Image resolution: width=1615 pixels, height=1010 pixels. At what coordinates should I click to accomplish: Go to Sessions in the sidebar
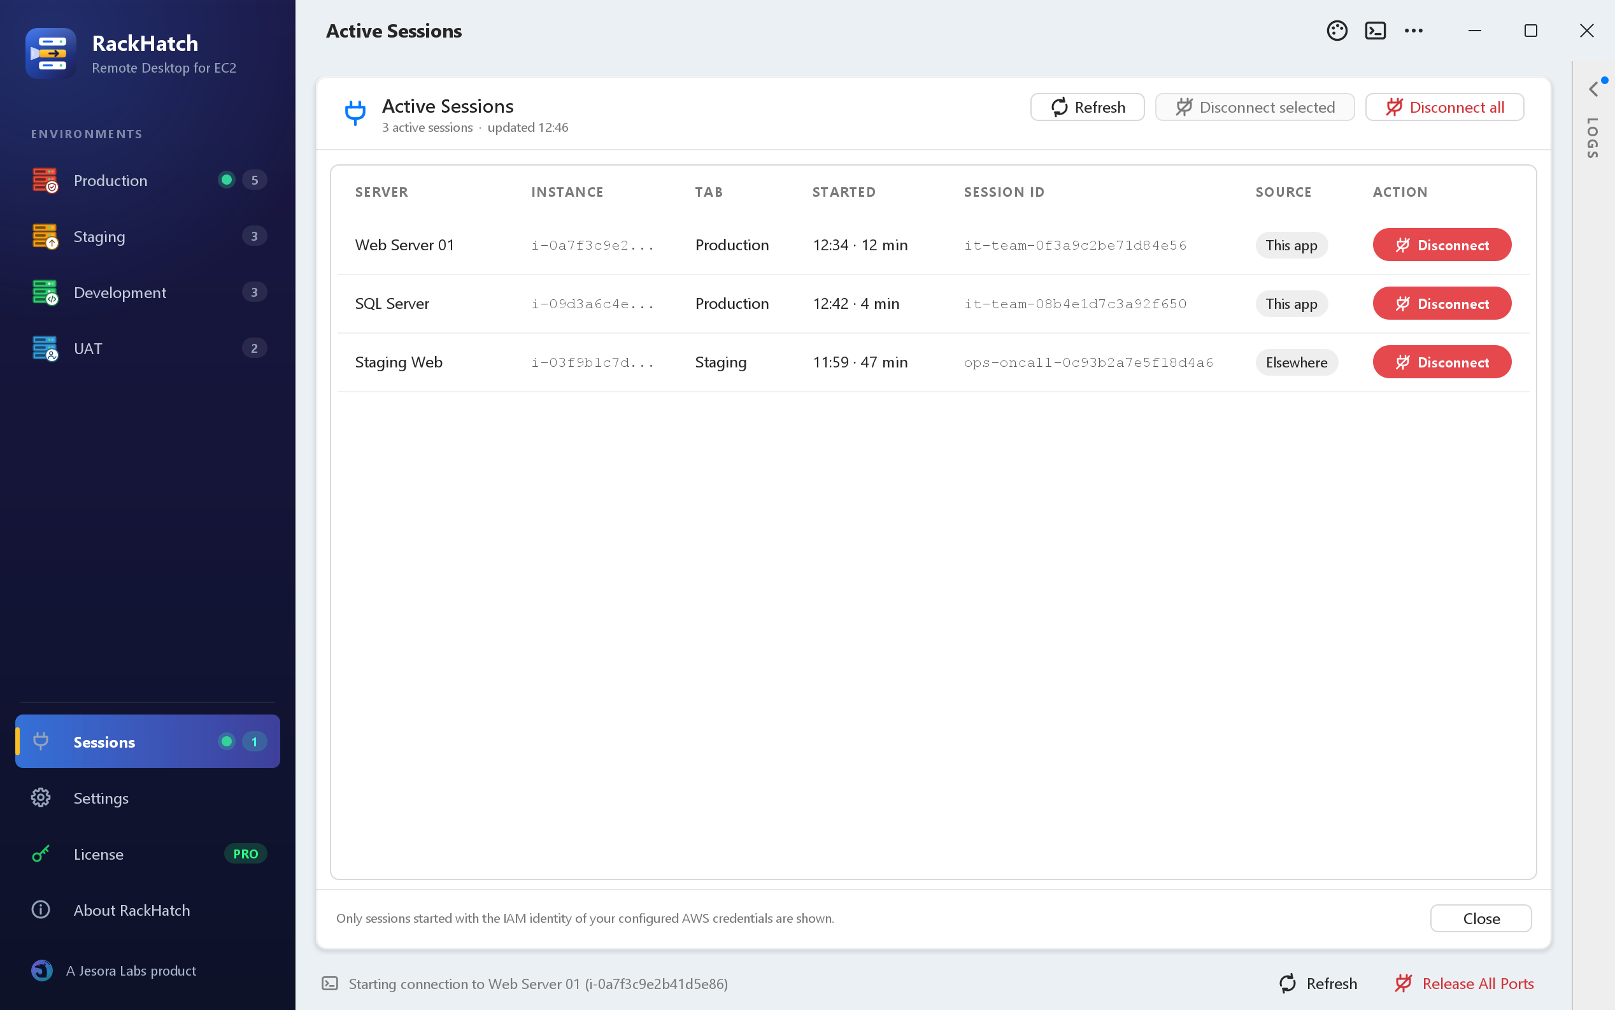[x=148, y=741]
